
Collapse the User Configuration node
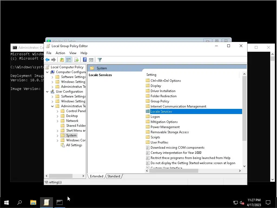(x=47, y=92)
